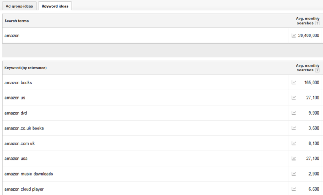The height and width of the screenshot is (195, 323).
Task: Click the amazon music downloads keyword
Action: (x=29, y=174)
